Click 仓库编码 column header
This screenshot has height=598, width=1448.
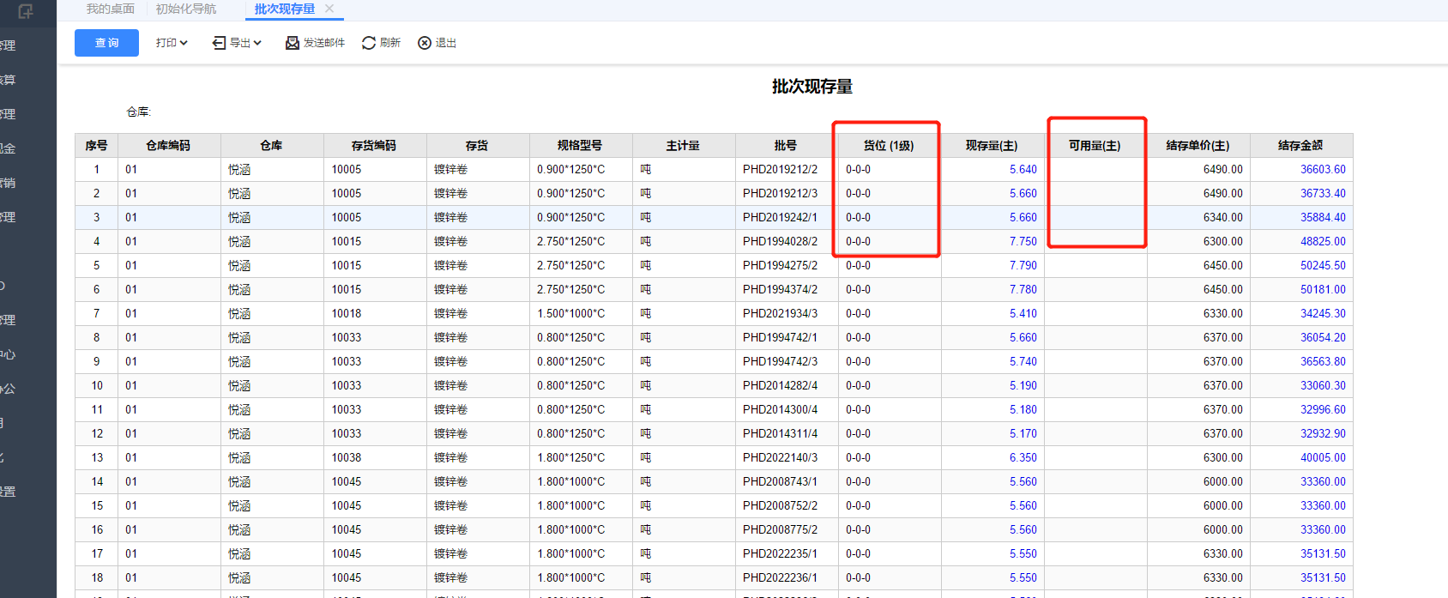(x=169, y=146)
